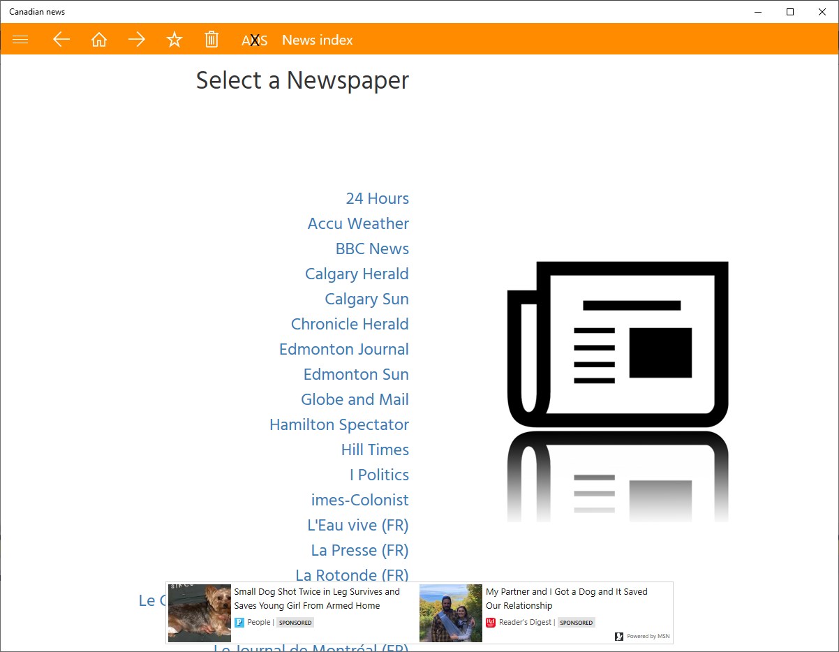839x652 pixels.
Task: Select Edmonton Journal
Action: tap(344, 350)
